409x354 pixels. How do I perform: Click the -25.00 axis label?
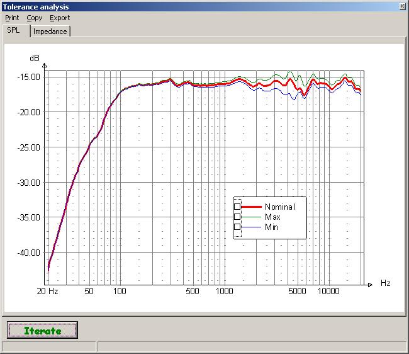[x=29, y=147]
